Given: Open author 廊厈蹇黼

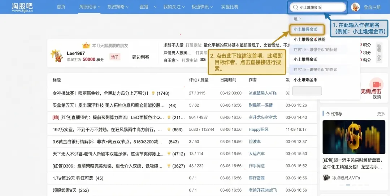Looking at the screenshot, I should click(257, 178).
